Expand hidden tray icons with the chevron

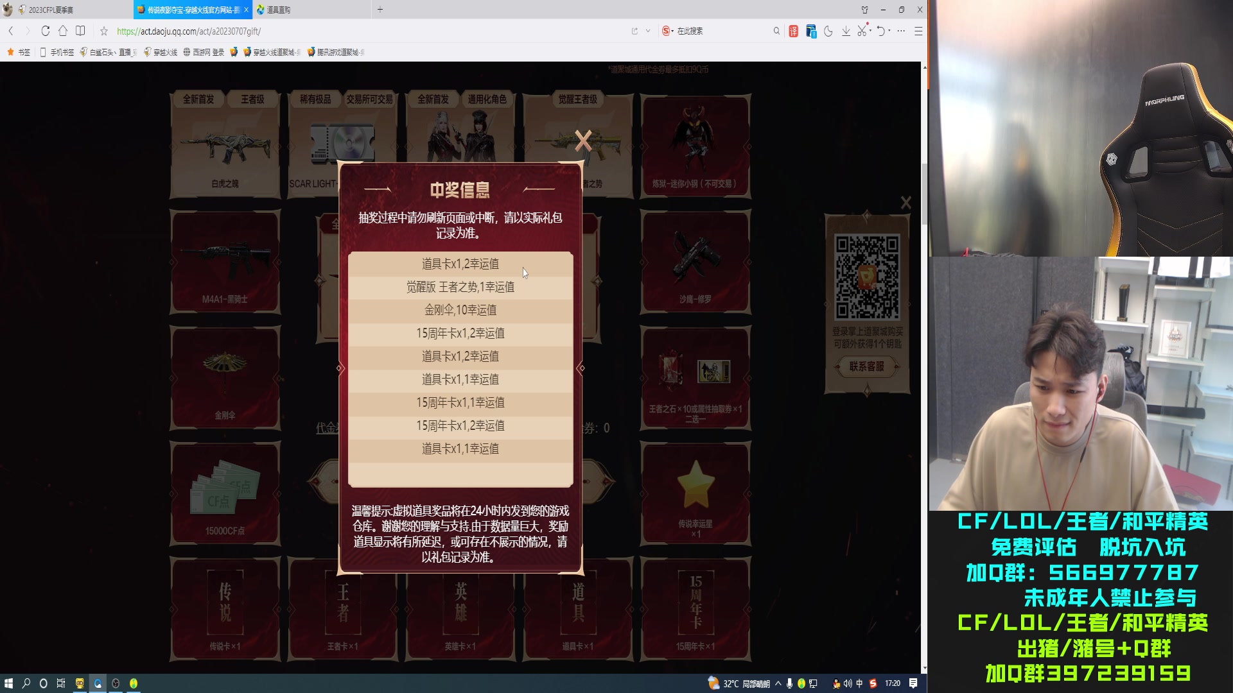click(x=778, y=683)
